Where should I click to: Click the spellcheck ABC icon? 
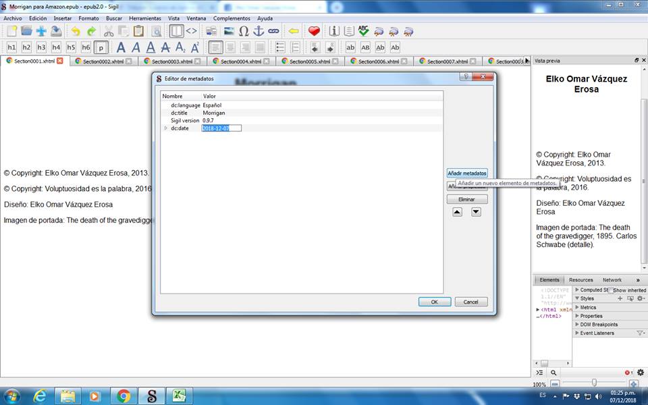pos(364,31)
